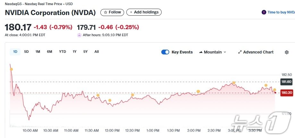
Task: Click the plus icon on Add holdings
Action: (131, 12)
